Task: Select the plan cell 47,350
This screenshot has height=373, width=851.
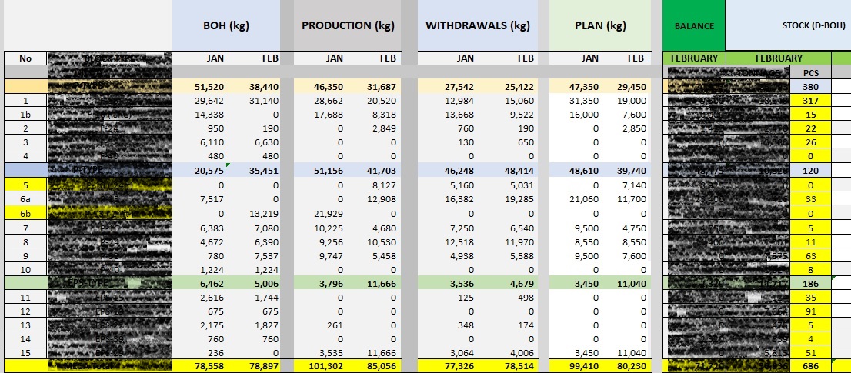Action: point(583,86)
